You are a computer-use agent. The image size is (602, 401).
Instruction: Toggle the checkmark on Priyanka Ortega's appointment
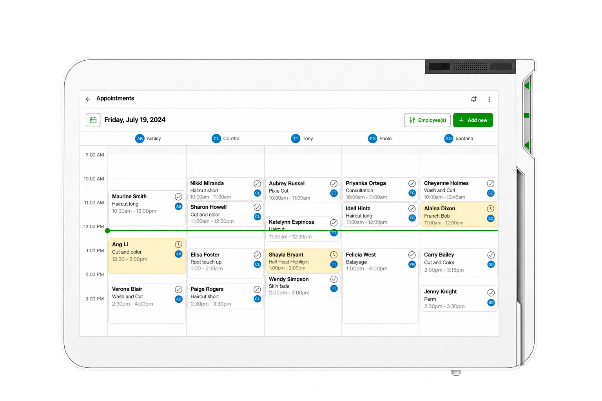(412, 183)
